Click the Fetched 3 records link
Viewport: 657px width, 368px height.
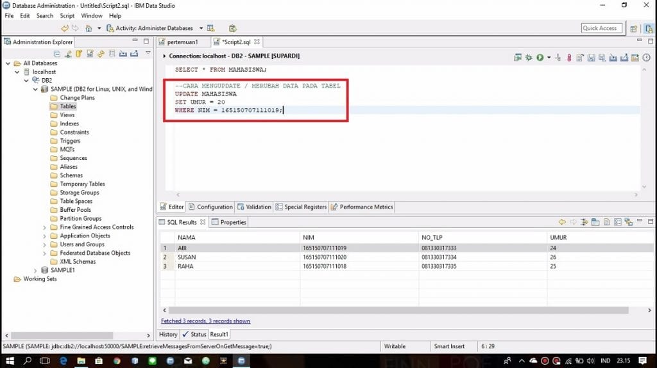click(205, 321)
